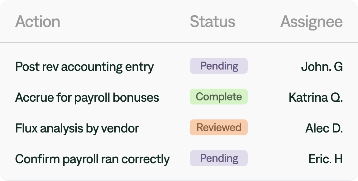
Task: Select assignee Eric. H
Action: pyautogui.click(x=326, y=159)
